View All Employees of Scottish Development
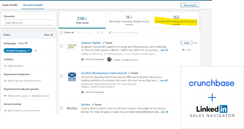244x129 pixels. coord(93,92)
